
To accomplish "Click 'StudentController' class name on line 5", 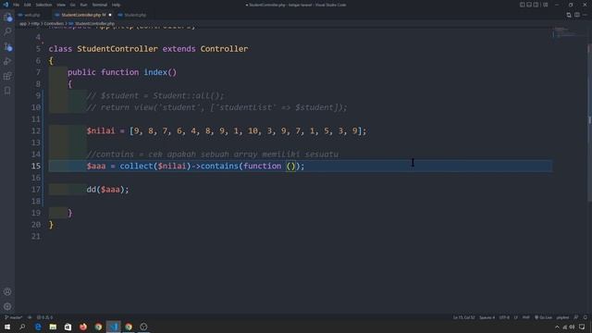I will click(x=117, y=49).
